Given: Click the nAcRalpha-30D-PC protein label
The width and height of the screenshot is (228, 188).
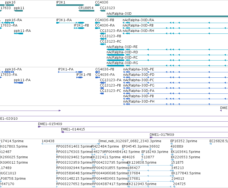Looking at the screenshot, I should (139, 80).
